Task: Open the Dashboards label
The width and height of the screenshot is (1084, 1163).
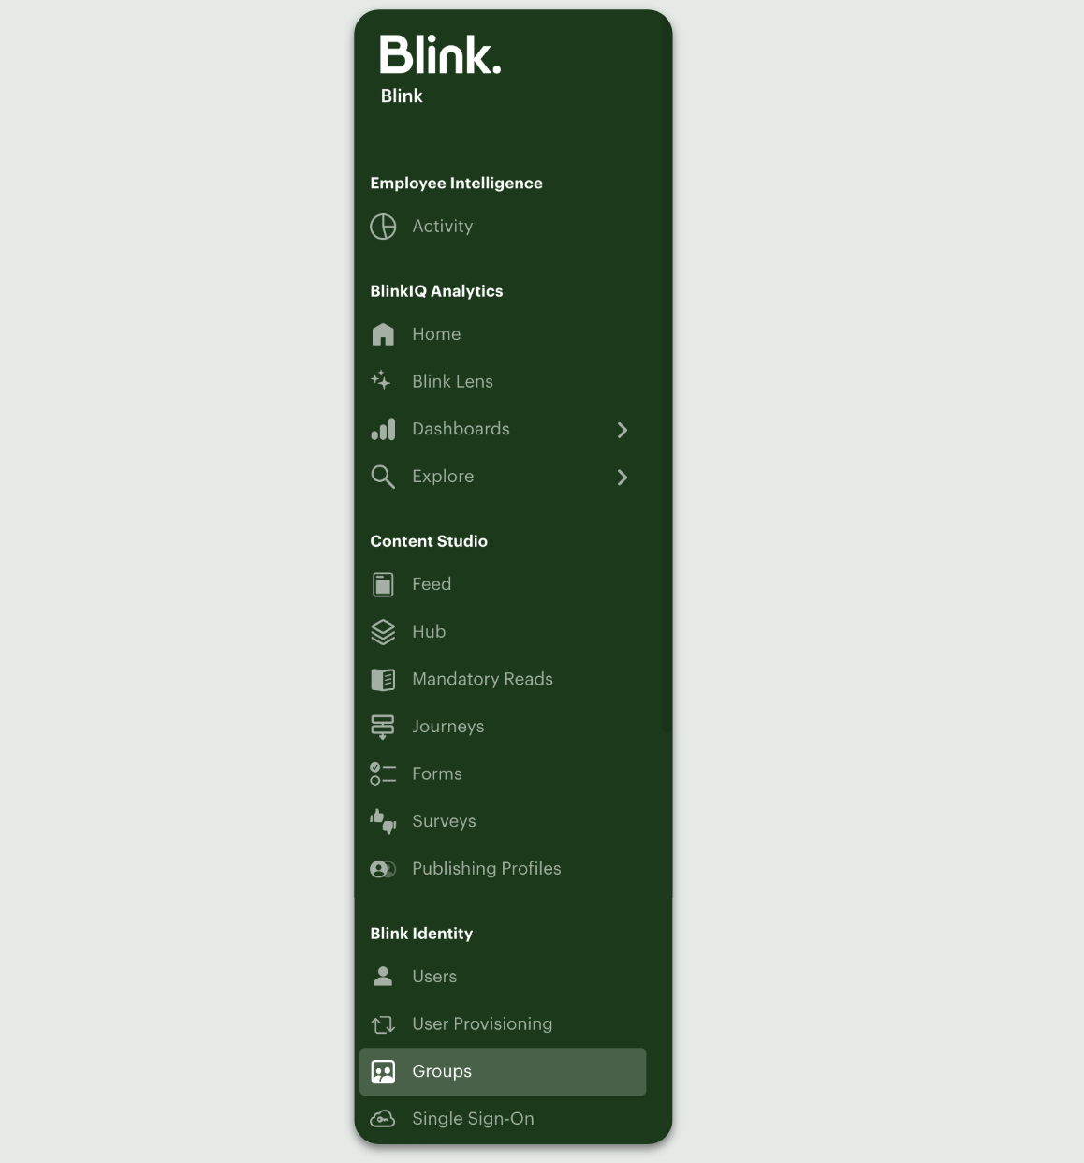Action: (x=461, y=429)
